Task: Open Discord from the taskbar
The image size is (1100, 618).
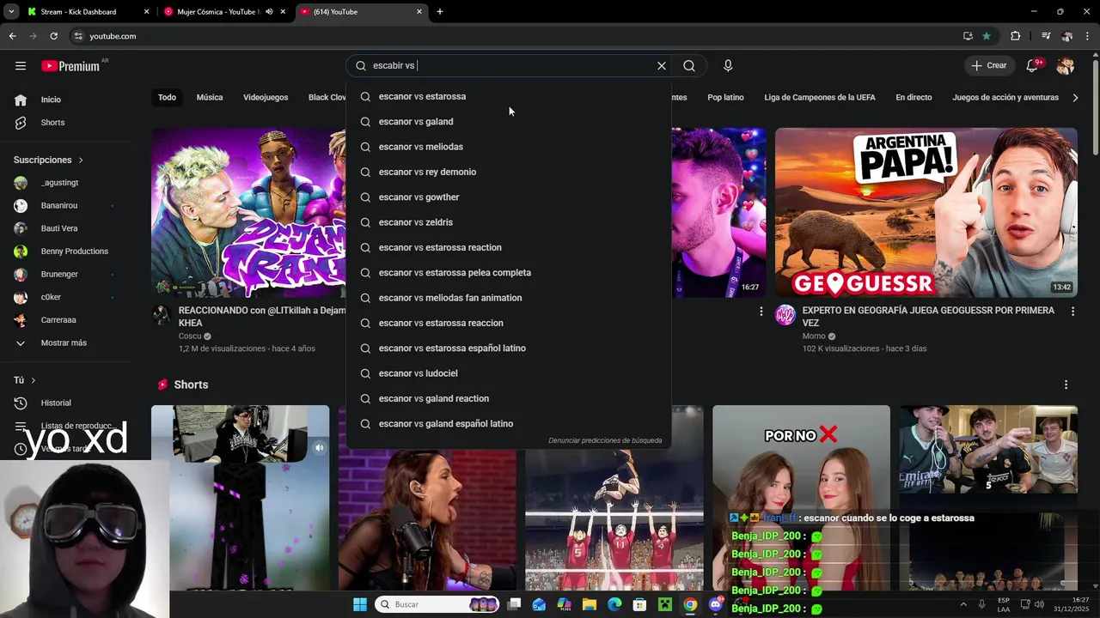Action: (x=716, y=604)
